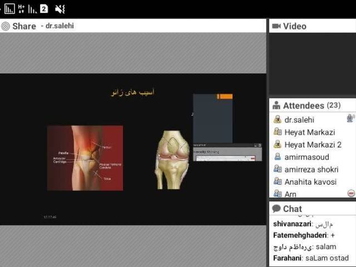The image size is (356, 267).
Task: Tap the Chat speech bubble icon
Action: (276, 209)
